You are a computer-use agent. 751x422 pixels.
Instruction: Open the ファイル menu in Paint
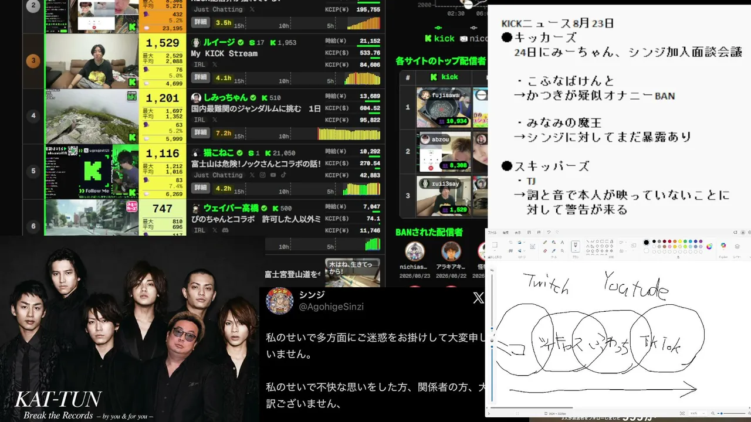tap(492, 232)
